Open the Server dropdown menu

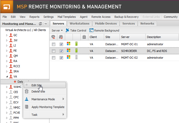click(x=57, y=30)
